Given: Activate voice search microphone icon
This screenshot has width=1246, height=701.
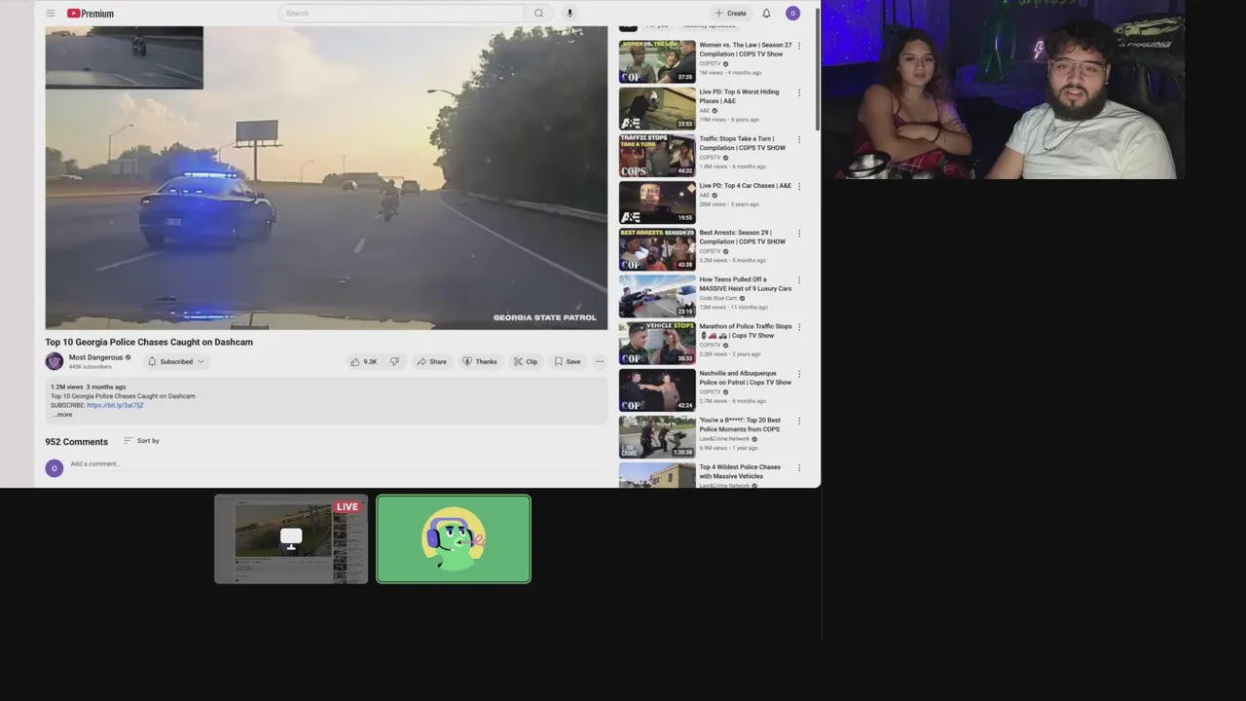Looking at the screenshot, I should 569,13.
